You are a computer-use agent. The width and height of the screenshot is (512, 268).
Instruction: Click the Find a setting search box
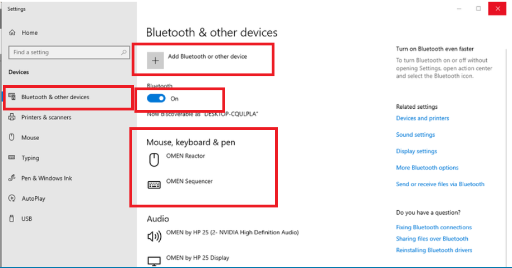64,53
